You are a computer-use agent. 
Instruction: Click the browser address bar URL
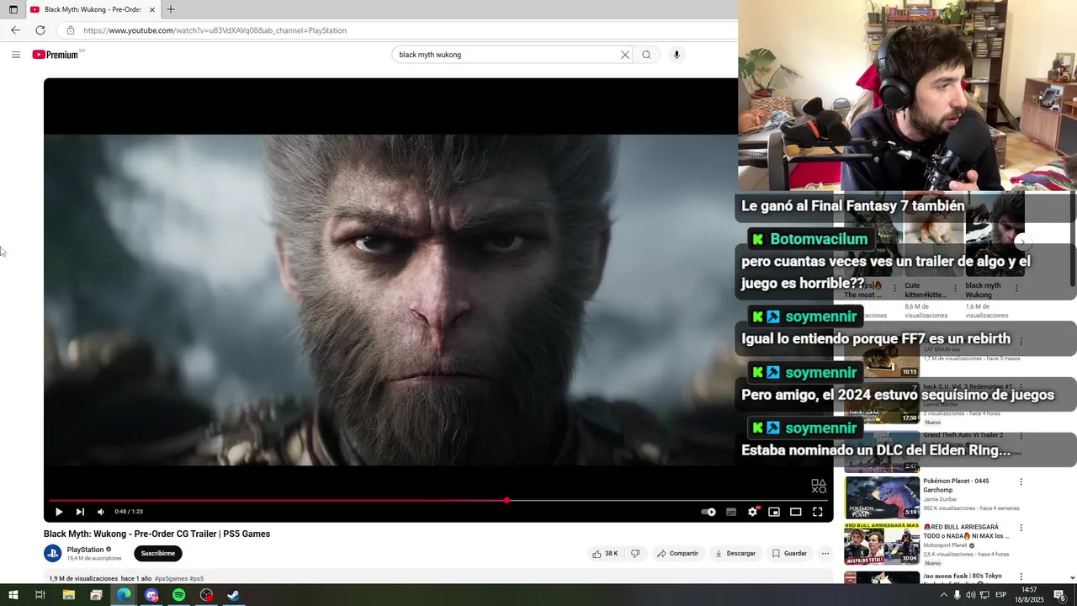[215, 30]
